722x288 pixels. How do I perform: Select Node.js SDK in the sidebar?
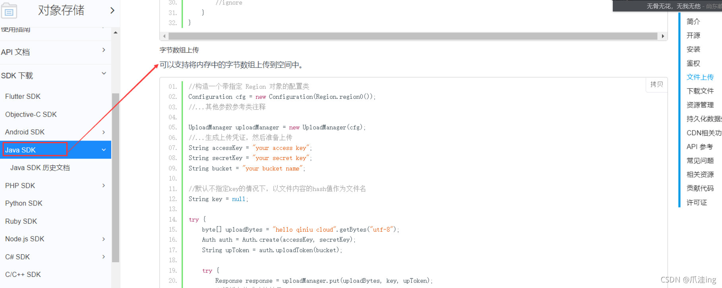click(25, 239)
